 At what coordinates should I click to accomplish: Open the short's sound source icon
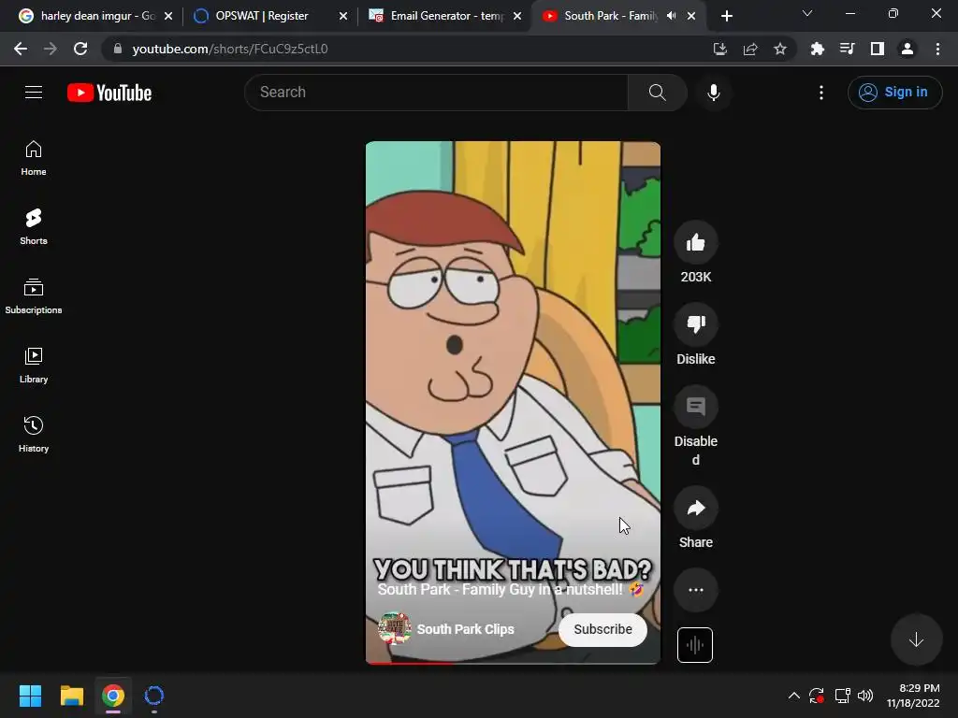[695, 645]
